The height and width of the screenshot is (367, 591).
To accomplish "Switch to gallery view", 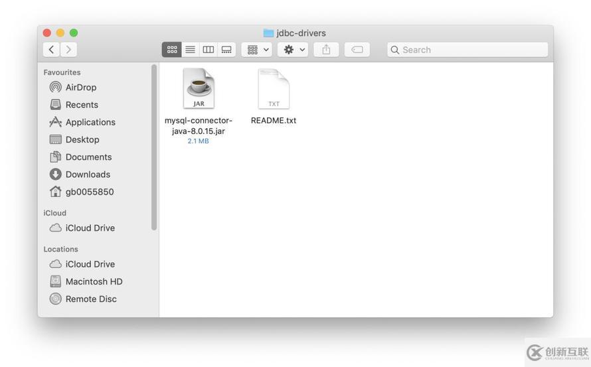I will click(226, 49).
